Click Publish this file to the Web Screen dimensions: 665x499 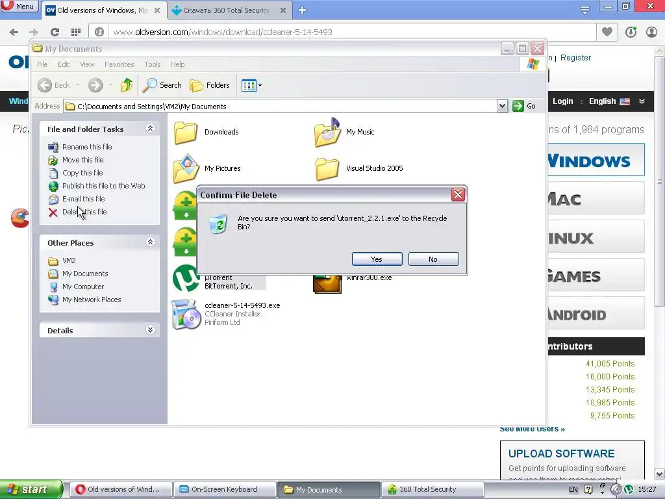(103, 186)
